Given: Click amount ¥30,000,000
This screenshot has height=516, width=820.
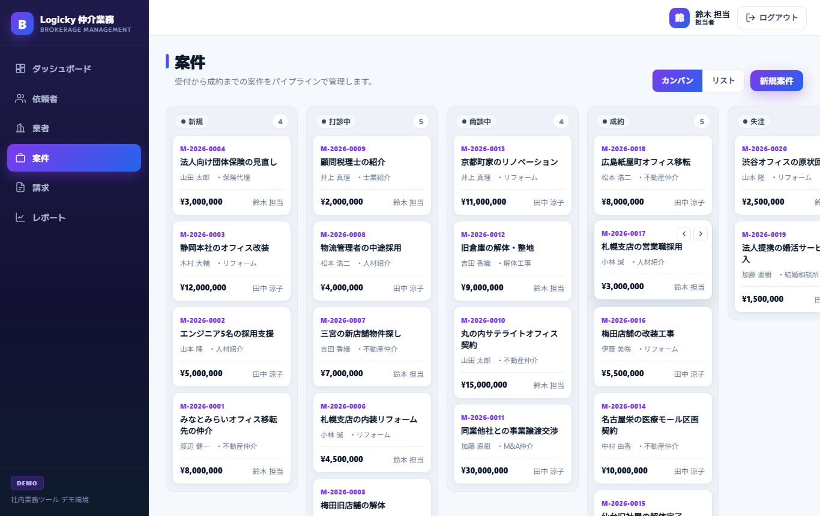Looking at the screenshot, I should [484, 471].
